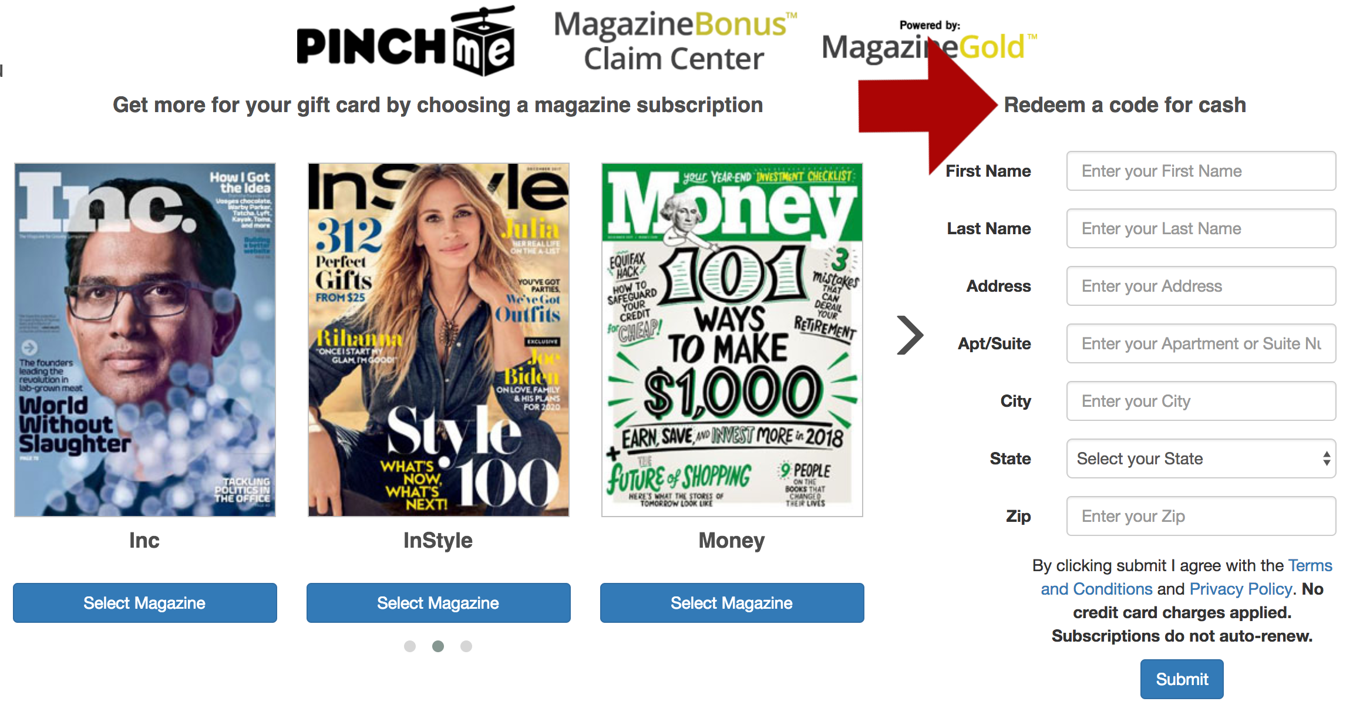Advance carousel with the next arrow chevron

point(910,335)
